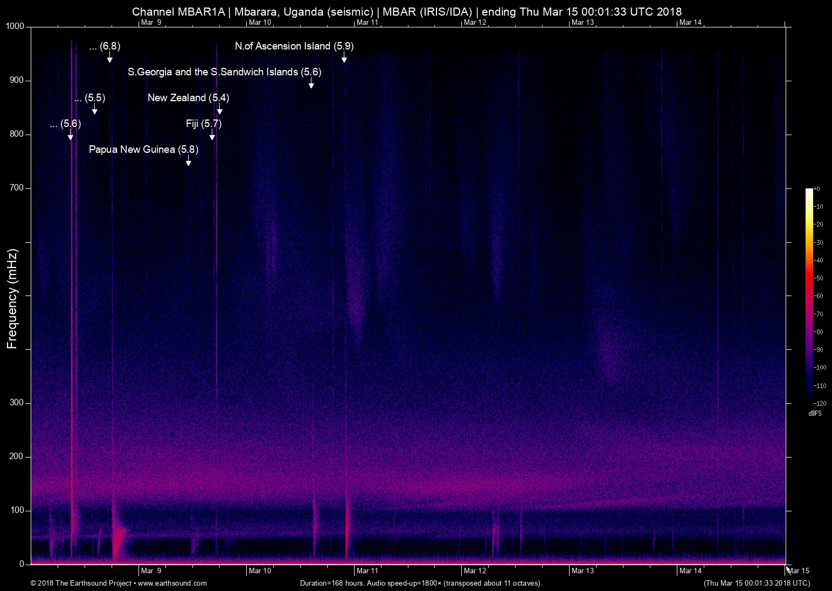Click the Mar 10 label on the top axis
Screen dimensions: 832x591
[260, 22]
